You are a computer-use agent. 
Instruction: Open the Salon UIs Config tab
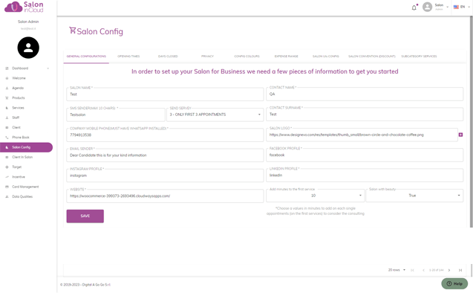[326, 57]
